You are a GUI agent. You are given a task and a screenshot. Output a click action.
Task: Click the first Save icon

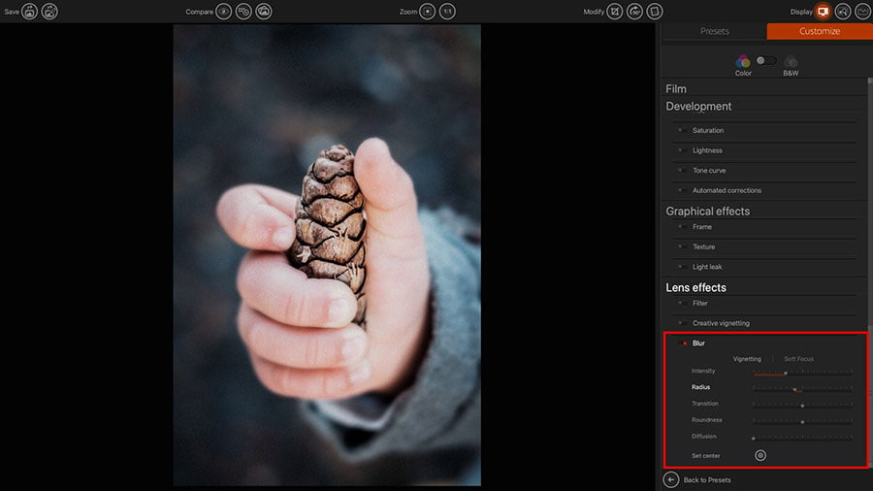point(29,11)
